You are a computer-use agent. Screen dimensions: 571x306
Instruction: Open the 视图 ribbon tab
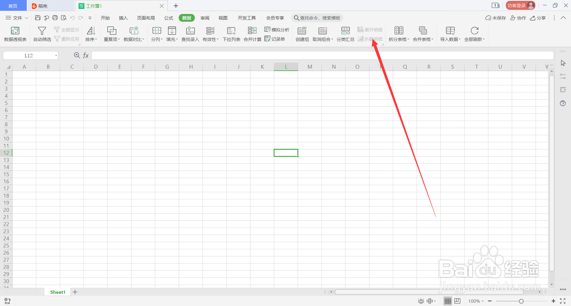point(223,18)
